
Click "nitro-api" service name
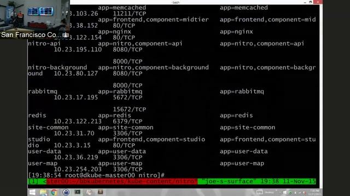click(44, 44)
